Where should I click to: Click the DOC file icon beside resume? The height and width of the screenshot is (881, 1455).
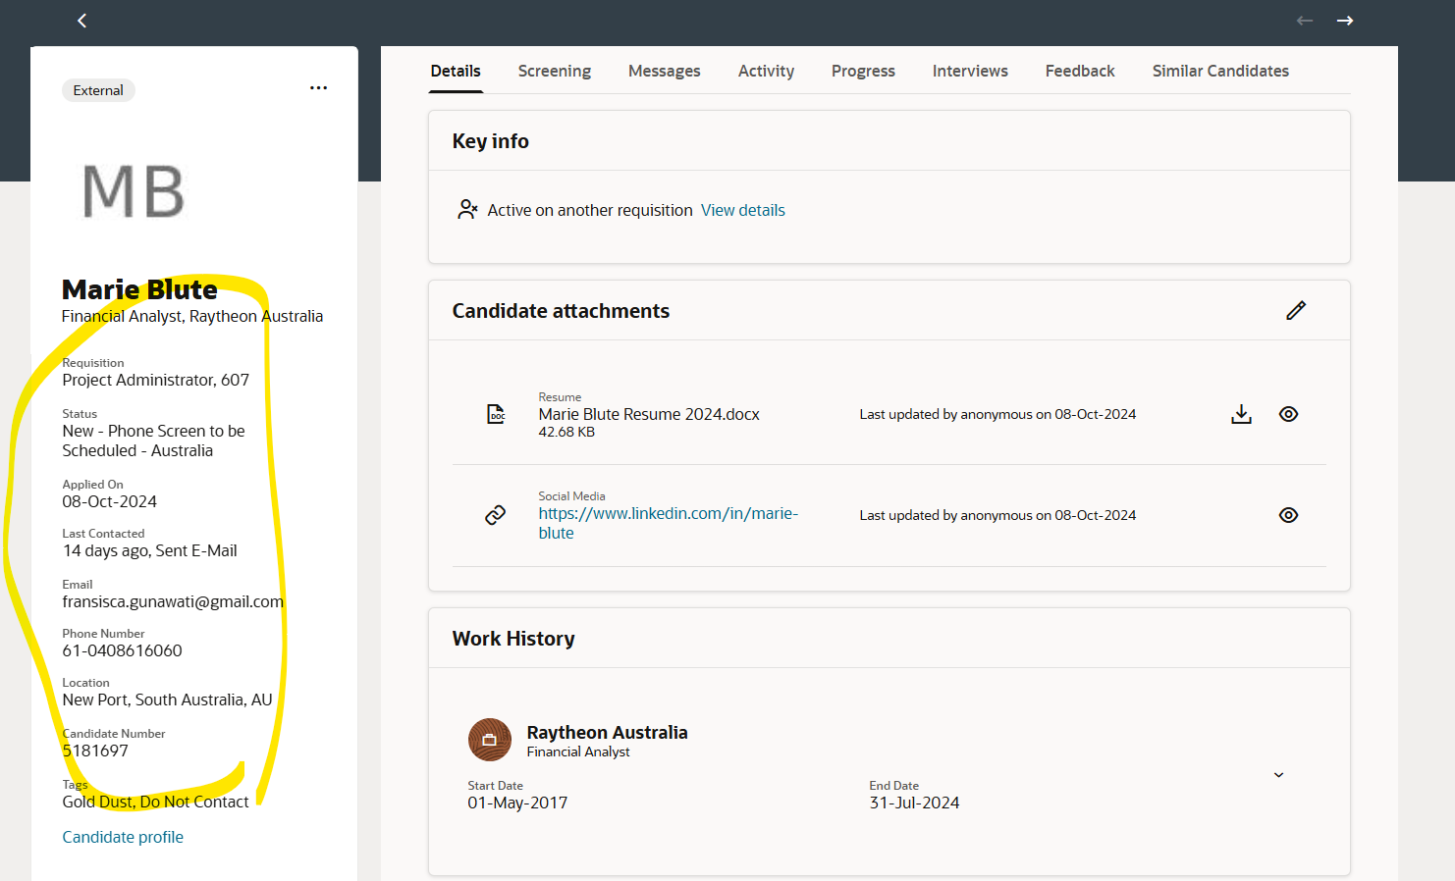pos(497,414)
